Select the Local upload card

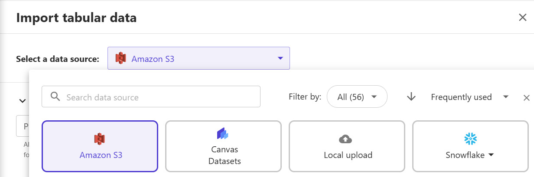[x=347, y=146]
